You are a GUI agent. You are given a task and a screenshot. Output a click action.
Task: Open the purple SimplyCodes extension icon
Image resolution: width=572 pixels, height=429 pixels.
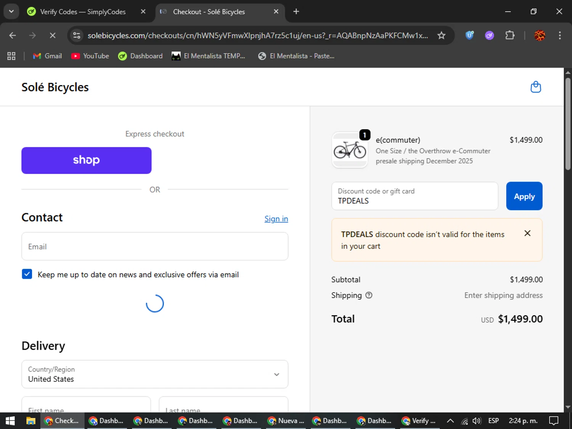pos(489,35)
